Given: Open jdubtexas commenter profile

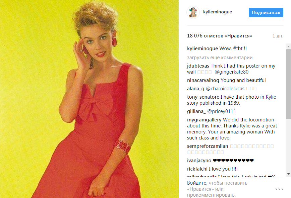Looking at the screenshot, I should pos(198,66).
